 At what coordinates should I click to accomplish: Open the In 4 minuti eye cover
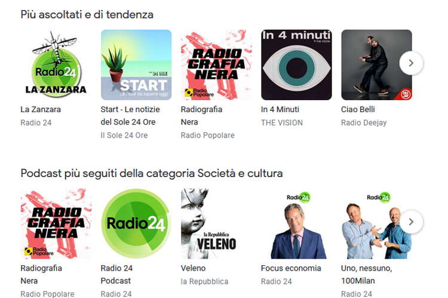point(296,65)
